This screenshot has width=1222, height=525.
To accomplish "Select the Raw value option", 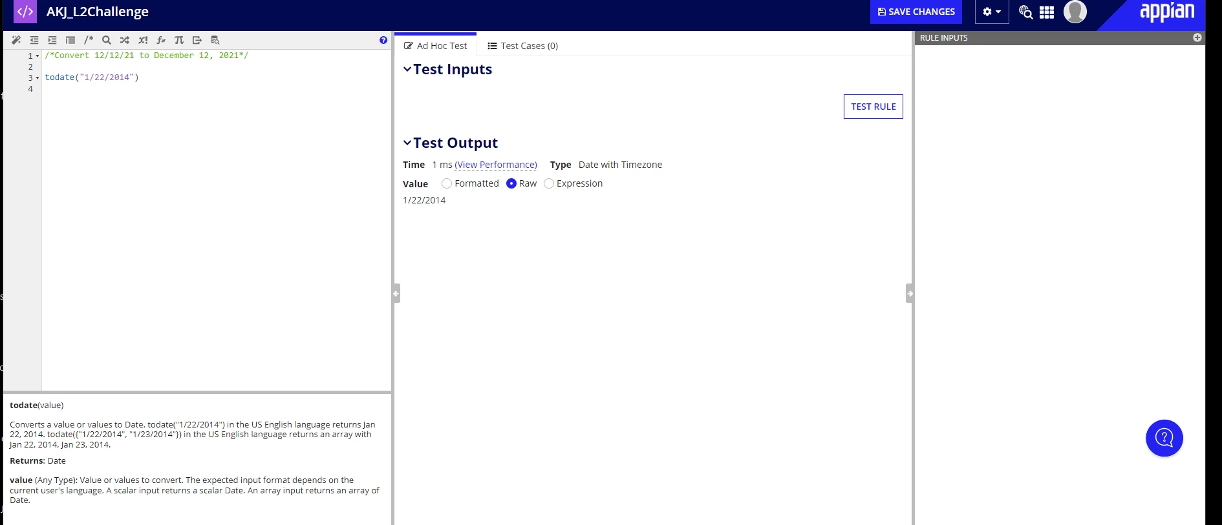I will tap(511, 183).
